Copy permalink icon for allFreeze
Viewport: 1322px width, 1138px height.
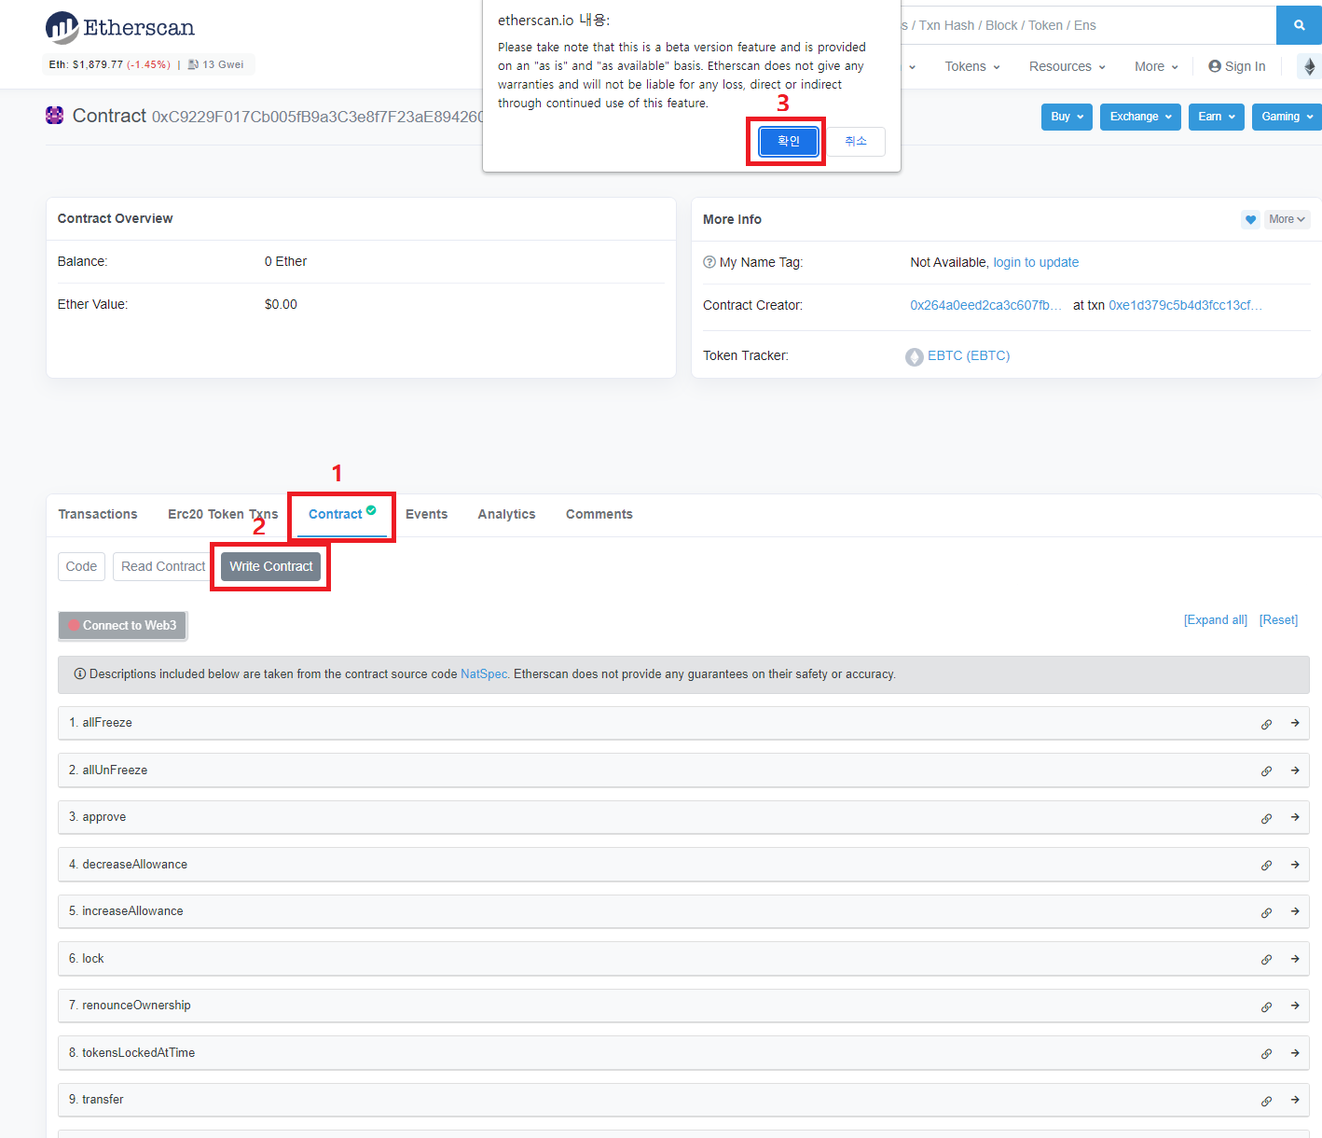[1266, 724]
